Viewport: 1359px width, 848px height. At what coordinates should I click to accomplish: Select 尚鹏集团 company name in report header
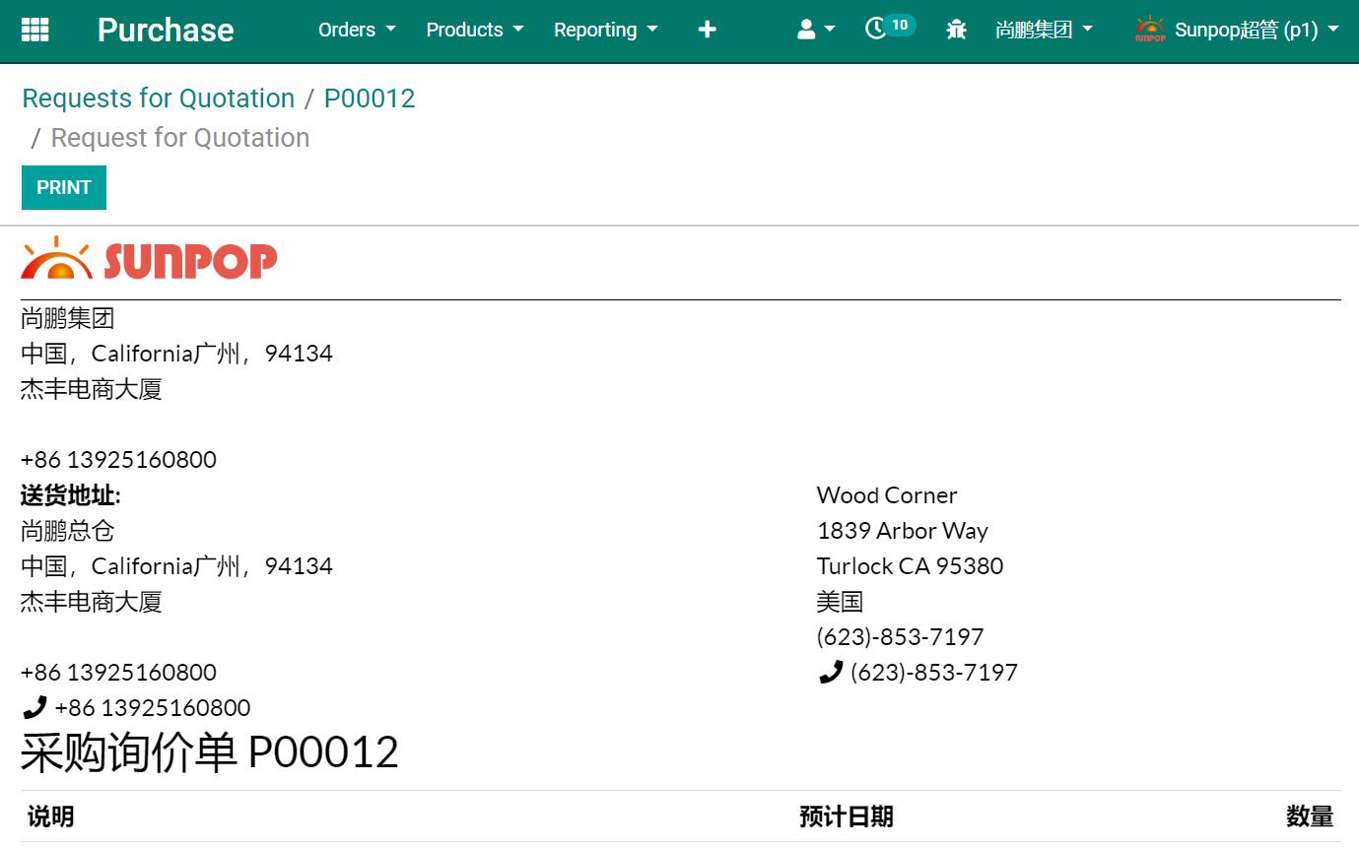68,318
